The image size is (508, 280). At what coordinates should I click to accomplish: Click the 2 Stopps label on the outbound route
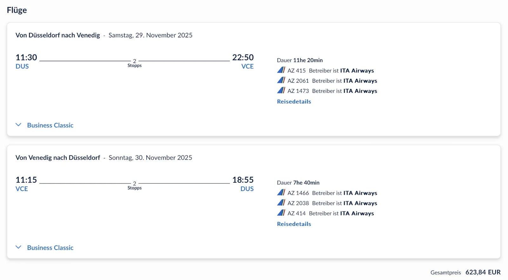click(135, 62)
